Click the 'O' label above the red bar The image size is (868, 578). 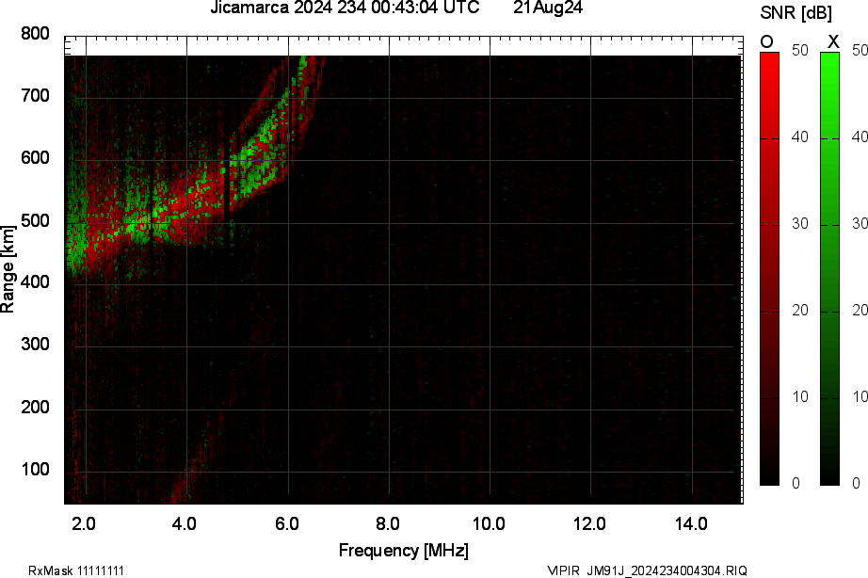766,42
